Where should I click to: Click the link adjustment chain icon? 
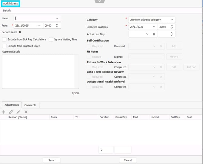pyautogui.click(x=11, y=112)
